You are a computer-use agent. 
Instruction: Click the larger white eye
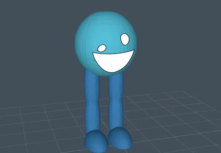[x=125, y=39]
